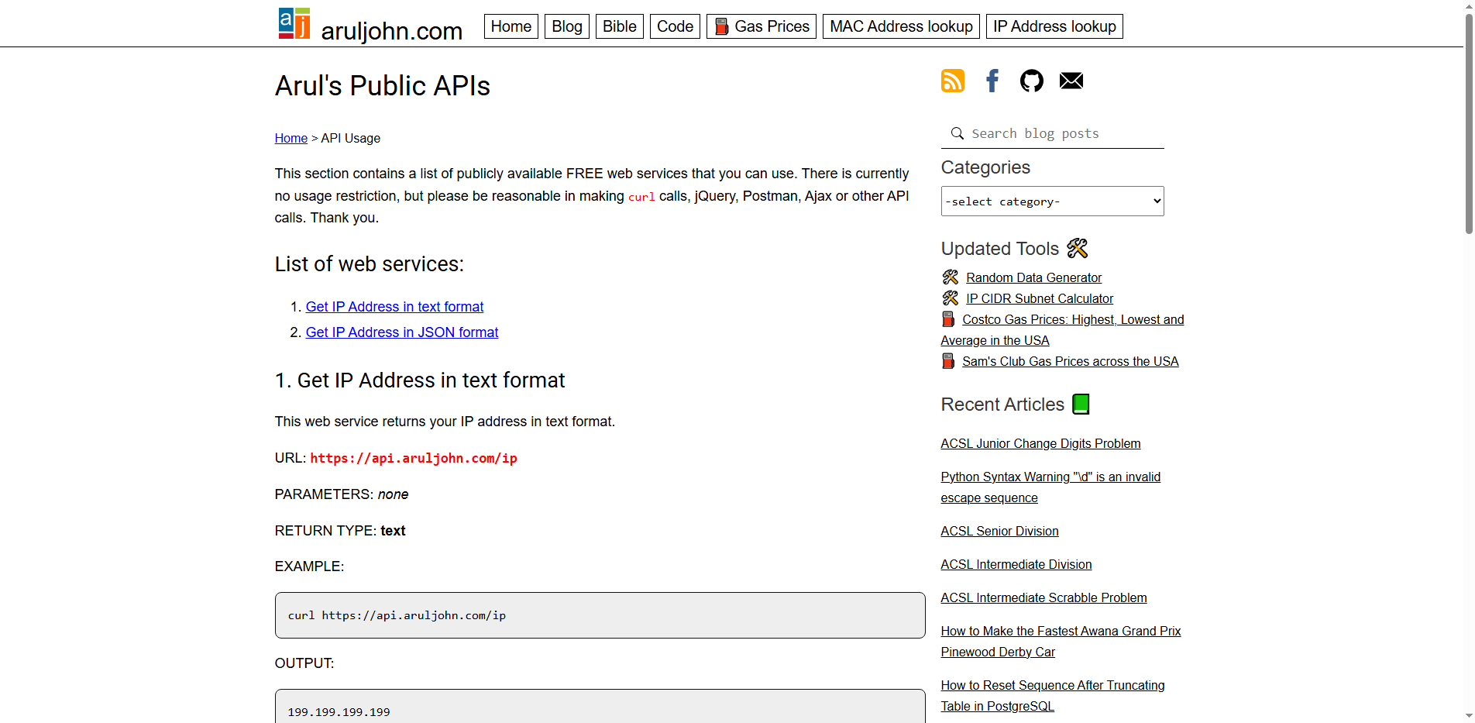Image resolution: width=1475 pixels, height=723 pixels.
Task: Click the magnifier icon in the search box
Action: pos(957,133)
